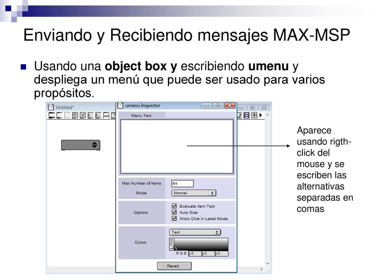Minimize the Untitled patcher window
The height and width of the screenshot is (280, 374).
pos(241,108)
